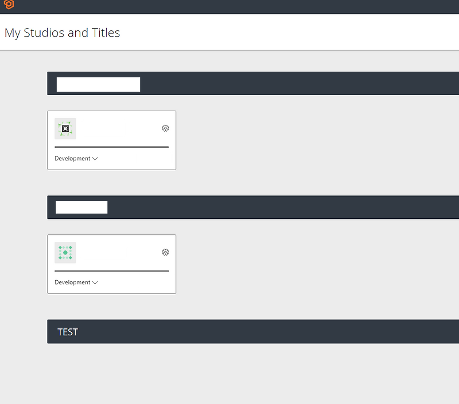Select the green pinwheel game icon
The width and height of the screenshot is (459, 404).
[65, 128]
